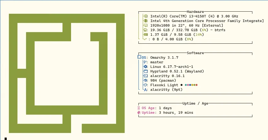Click the git branch icon next to master
268x140 pixels.
[145, 62]
